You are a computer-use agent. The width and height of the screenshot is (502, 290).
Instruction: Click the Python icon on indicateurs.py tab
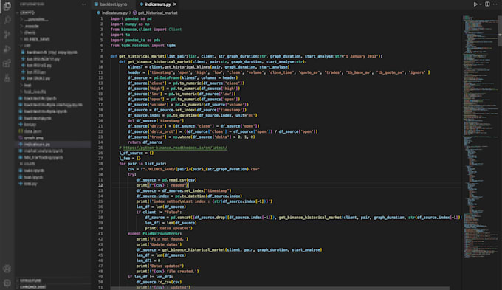coord(142,4)
